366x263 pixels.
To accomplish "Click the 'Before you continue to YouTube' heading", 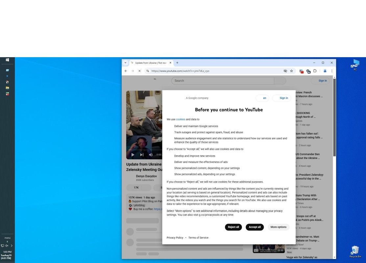I will pyautogui.click(x=229, y=110).
